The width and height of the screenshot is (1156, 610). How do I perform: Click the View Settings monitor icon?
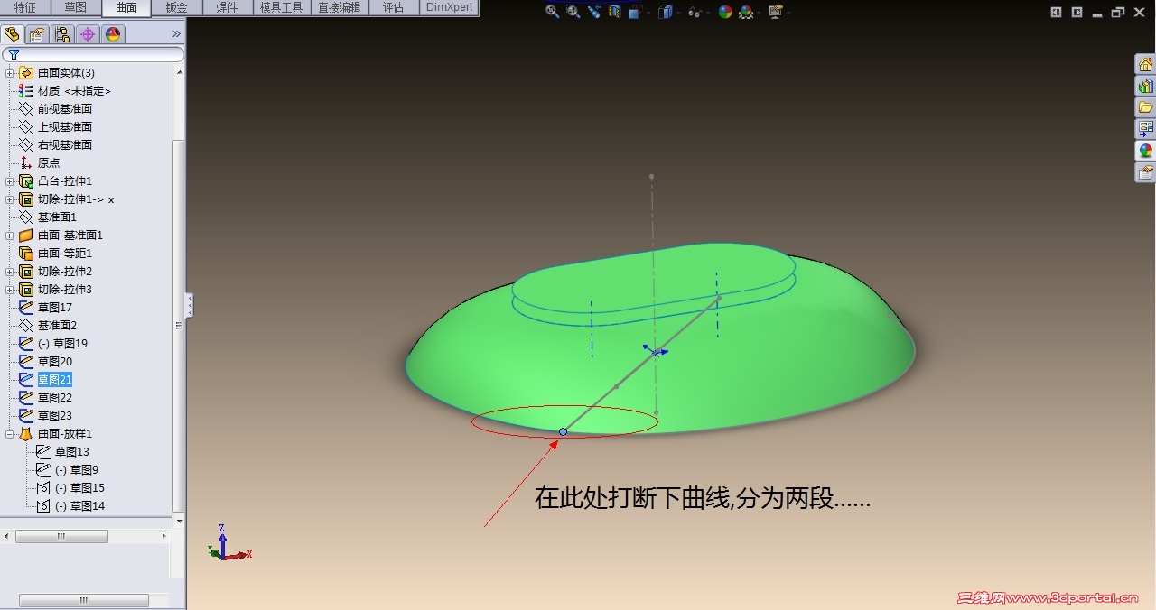(775, 12)
